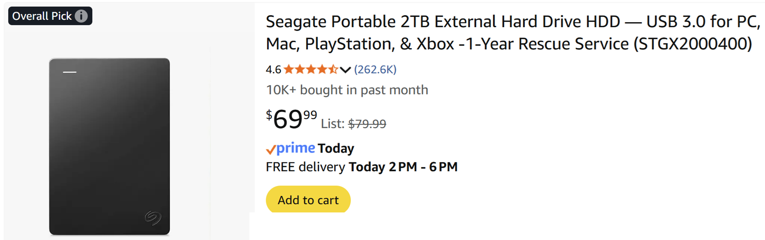This screenshot has height=240, width=765.
Task: Click the blue prime logo text
Action: (x=295, y=148)
